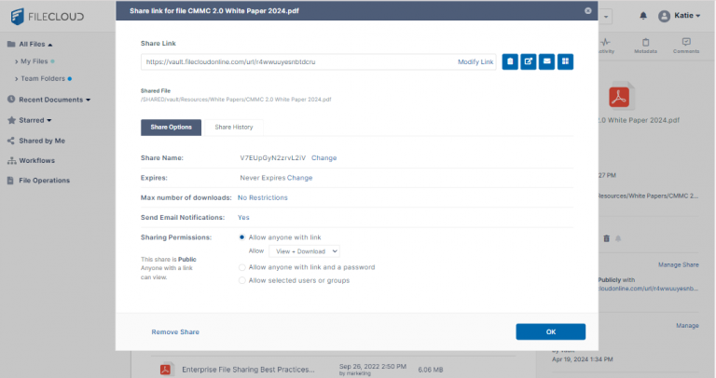Open Shared by Me in sidebar
The image size is (716, 378).
pos(42,141)
